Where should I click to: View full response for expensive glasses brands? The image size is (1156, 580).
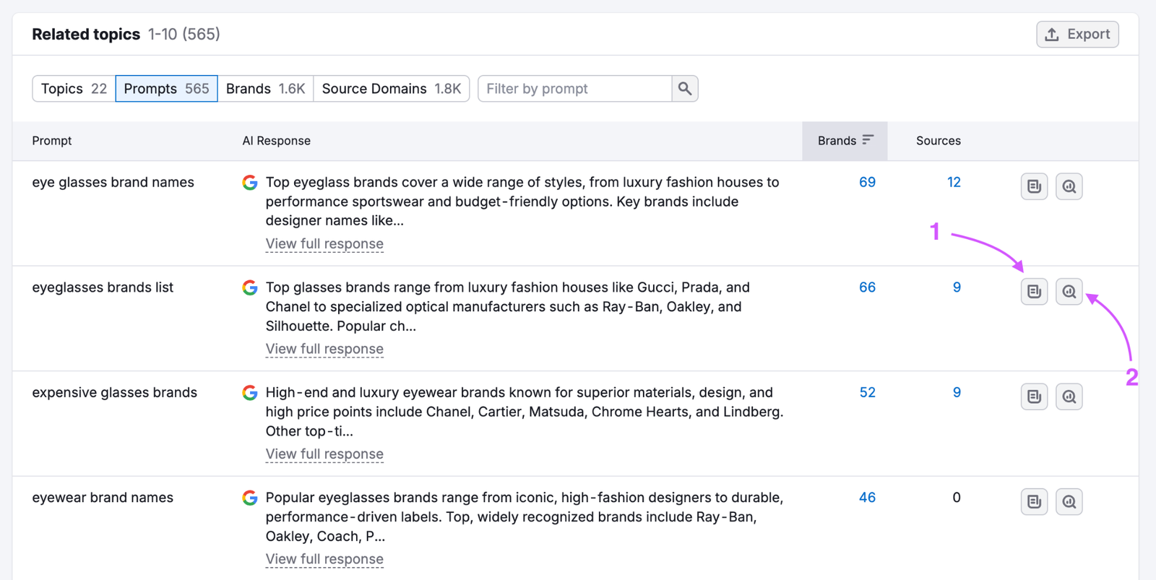(324, 454)
